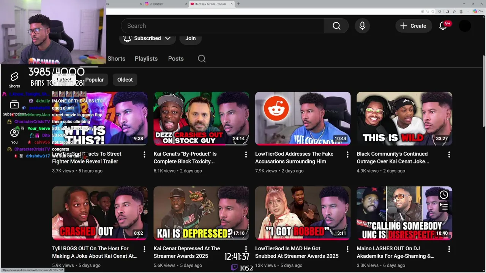The height and width of the screenshot is (273, 486).
Task: Add Maino video to queue
Action: (444, 207)
